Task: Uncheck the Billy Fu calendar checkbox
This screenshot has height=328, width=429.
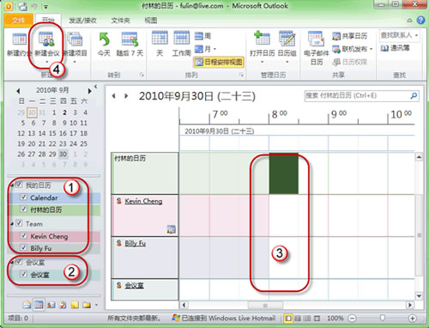Action: point(24,247)
